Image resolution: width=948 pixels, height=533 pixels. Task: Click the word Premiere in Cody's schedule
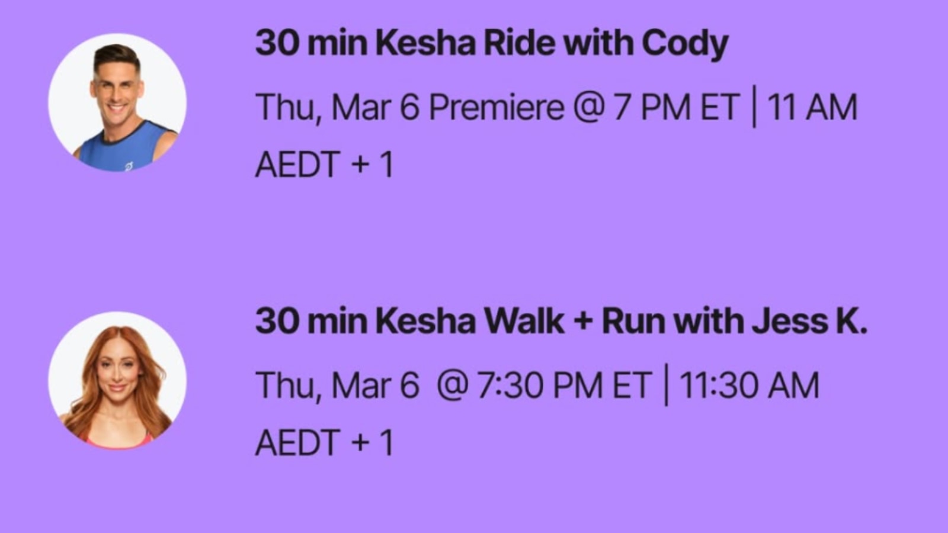tap(497, 107)
